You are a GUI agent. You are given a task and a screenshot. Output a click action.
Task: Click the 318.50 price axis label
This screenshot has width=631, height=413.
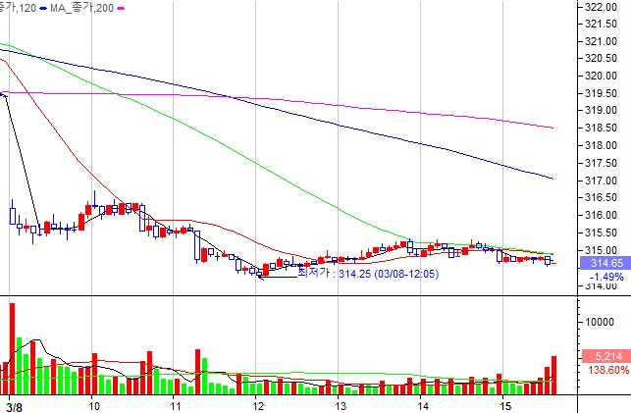coord(601,128)
